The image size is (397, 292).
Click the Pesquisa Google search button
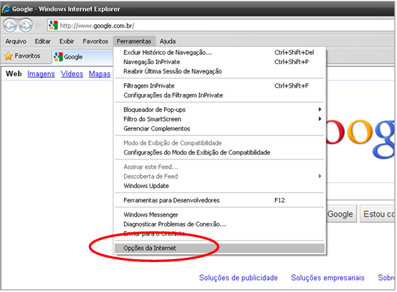(x=341, y=214)
